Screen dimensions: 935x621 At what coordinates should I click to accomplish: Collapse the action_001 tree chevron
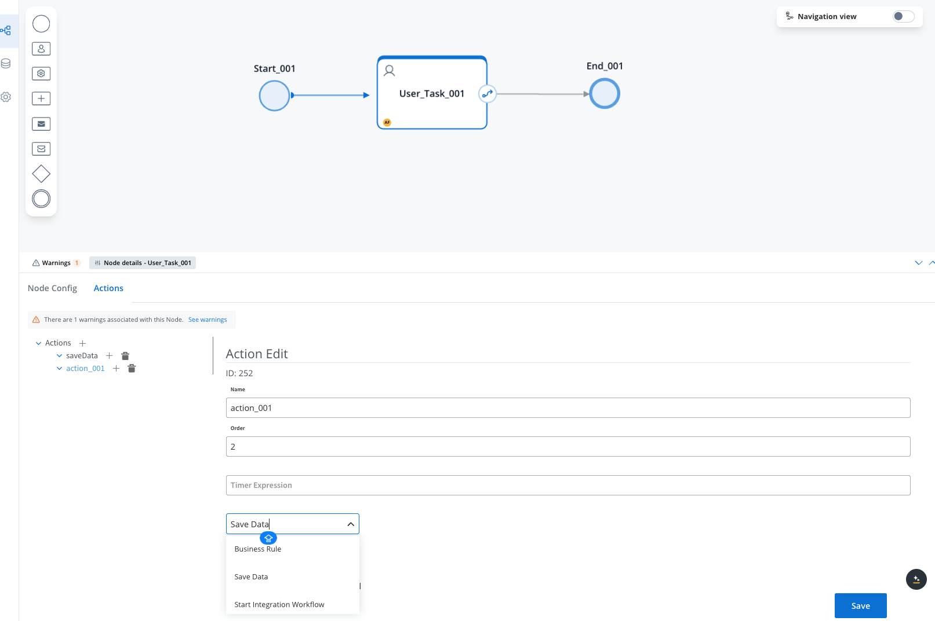(x=59, y=369)
